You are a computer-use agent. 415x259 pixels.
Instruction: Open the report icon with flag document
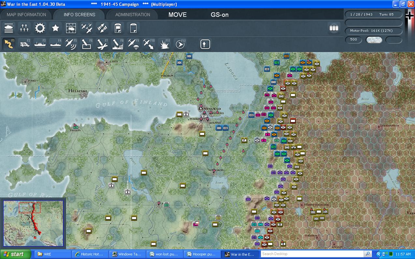118,28
